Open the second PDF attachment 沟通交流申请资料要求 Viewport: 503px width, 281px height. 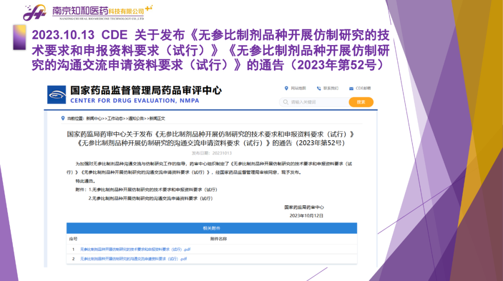133,259
